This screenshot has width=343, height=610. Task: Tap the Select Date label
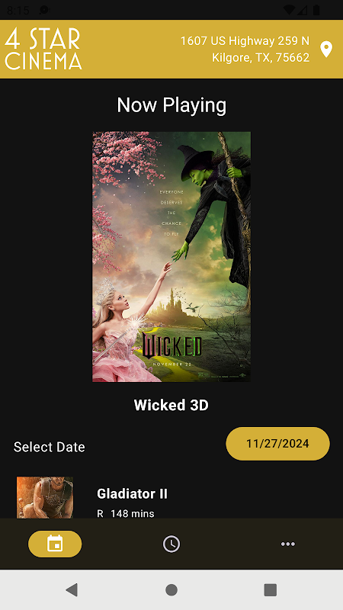click(50, 447)
